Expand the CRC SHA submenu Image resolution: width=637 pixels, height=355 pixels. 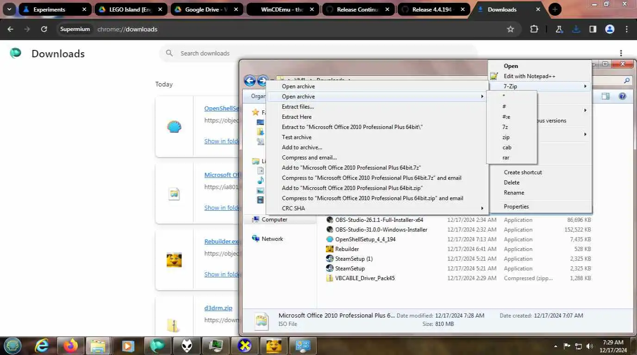377,208
